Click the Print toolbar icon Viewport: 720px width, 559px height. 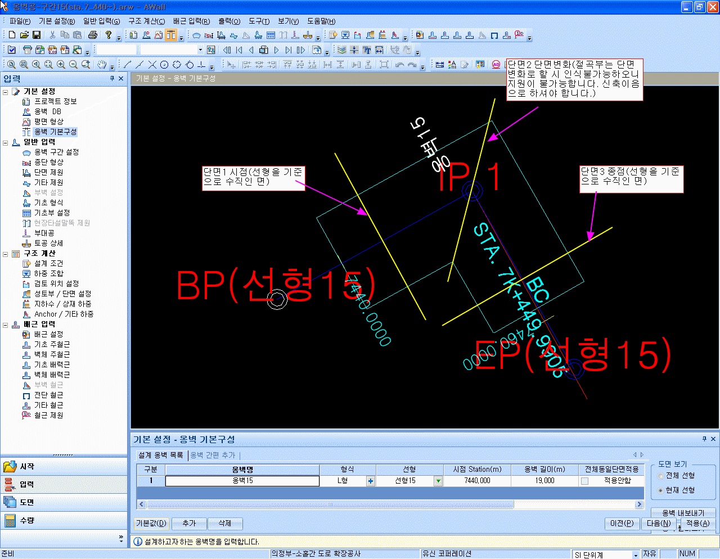pos(93,35)
